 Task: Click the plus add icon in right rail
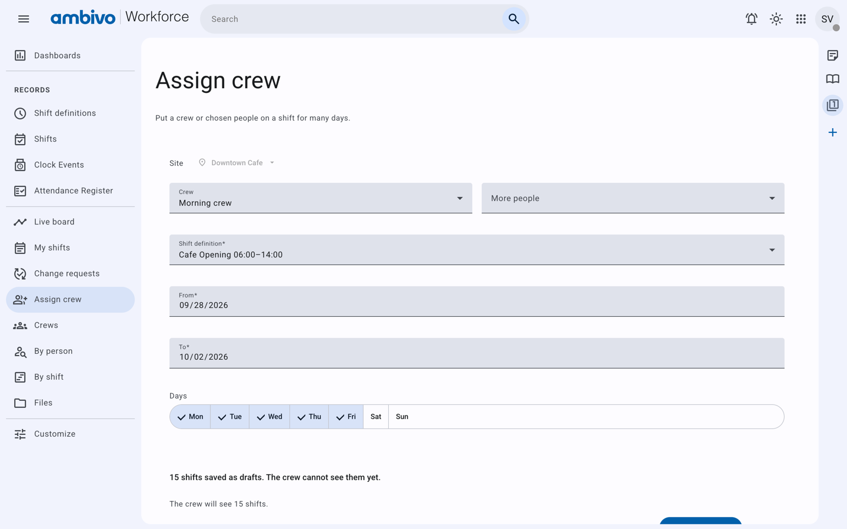(x=832, y=132)
